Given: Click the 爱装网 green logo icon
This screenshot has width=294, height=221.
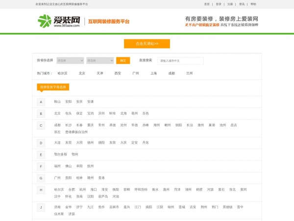Looking at the screenshot, I should [x=45, y=21].
